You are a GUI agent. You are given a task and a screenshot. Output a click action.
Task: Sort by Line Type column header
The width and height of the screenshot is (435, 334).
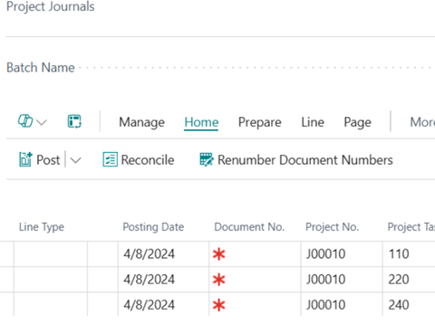pos(42,227)
